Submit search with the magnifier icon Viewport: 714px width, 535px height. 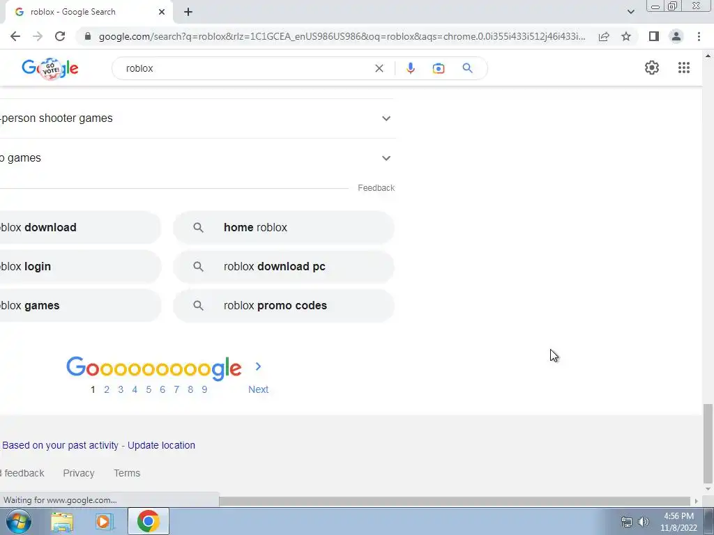[x=467, y=68]
